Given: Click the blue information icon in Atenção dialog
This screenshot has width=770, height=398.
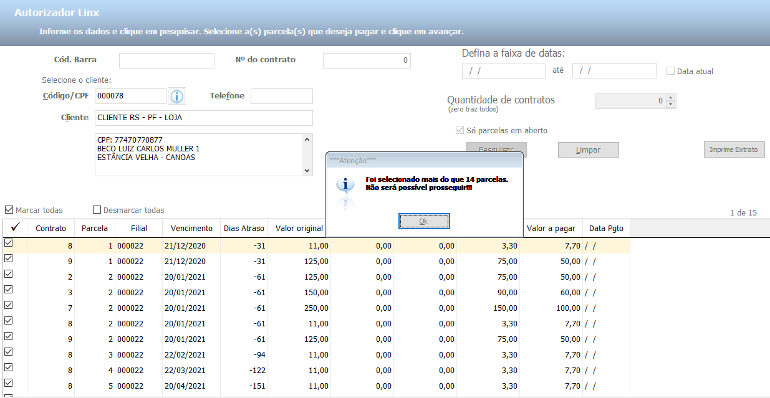Looking at the screenshot, I should [345, 184].
